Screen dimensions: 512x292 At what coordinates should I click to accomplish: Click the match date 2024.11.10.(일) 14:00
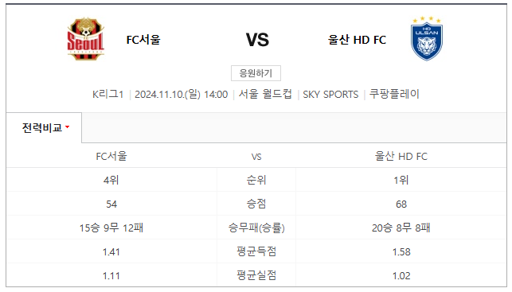point(182,95)
